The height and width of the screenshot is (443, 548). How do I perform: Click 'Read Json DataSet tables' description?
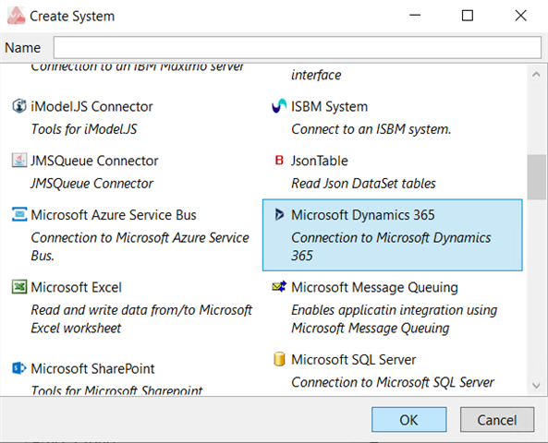click(363, 184)
